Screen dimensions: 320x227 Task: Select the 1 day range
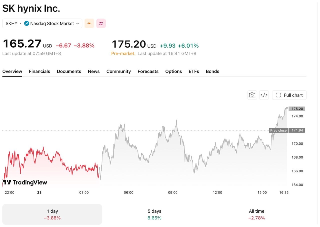click(x=52, y=214)
